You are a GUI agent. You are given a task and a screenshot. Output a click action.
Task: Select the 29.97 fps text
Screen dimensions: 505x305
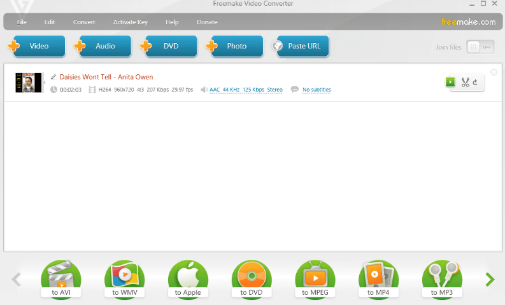coord(182,90)
